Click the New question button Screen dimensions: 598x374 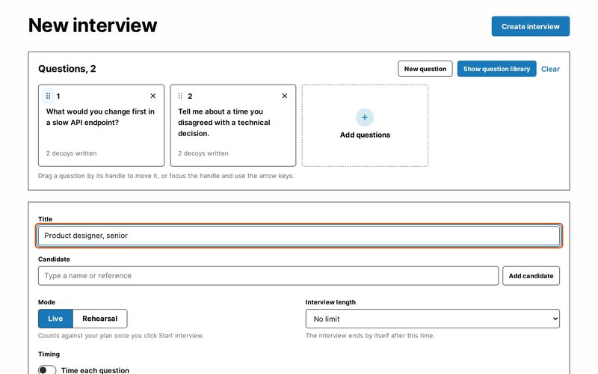(425, 69)
